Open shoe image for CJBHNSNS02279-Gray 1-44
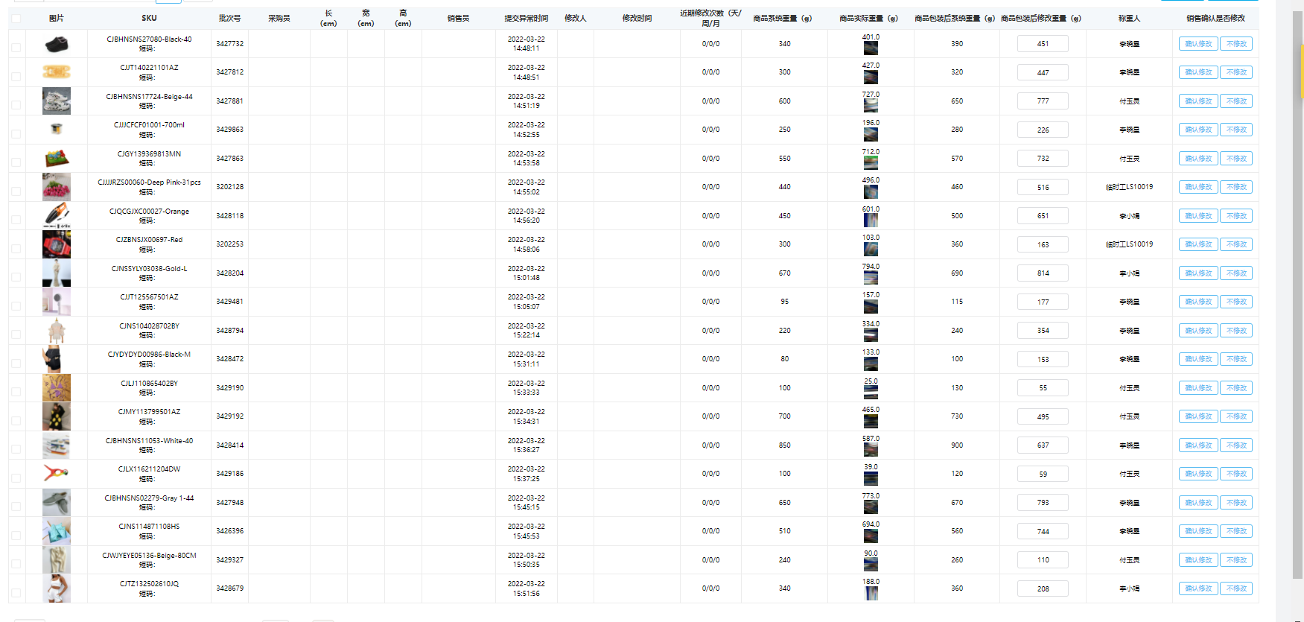 point(57,502)
